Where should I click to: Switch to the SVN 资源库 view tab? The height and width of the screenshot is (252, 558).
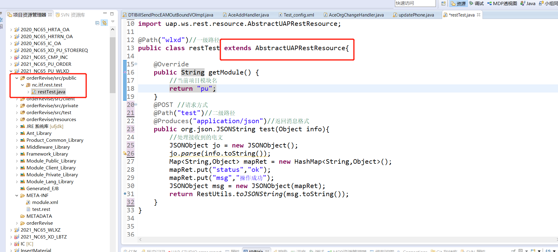tap(70, 15)
